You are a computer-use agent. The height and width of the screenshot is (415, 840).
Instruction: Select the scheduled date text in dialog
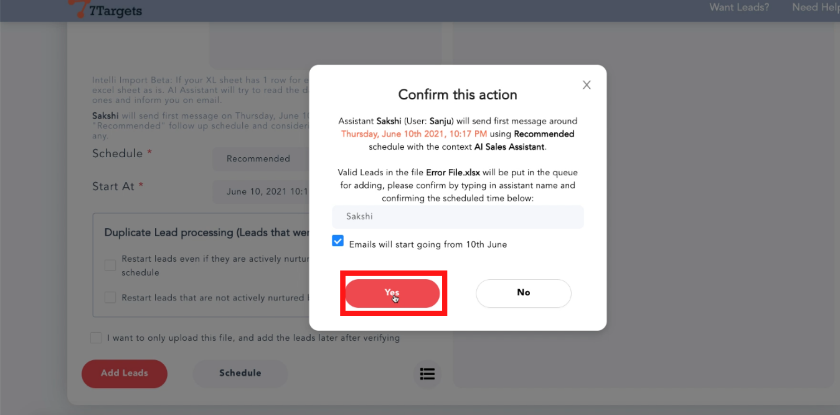pyautogui.click(x=414, y=134)
